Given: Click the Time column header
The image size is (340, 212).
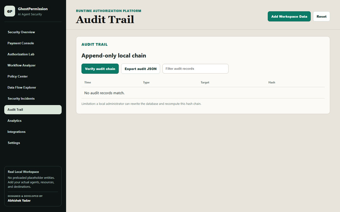Looking at the screenshot, I should (88, 82).
